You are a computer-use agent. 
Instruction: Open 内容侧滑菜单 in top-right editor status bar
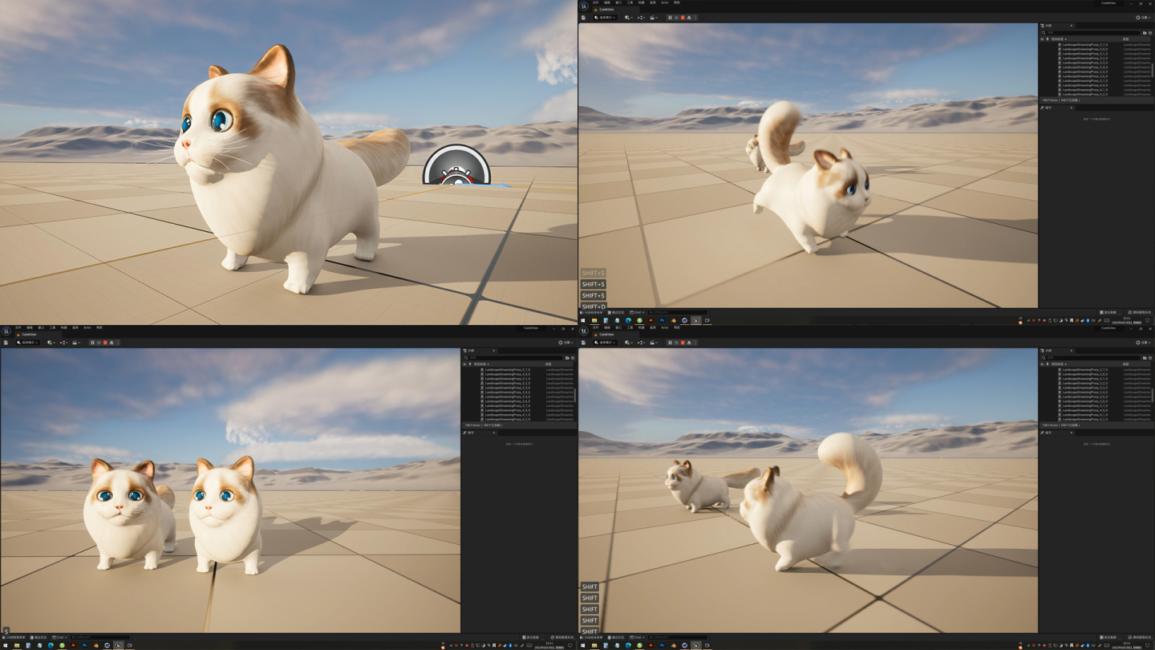(591, 312)
